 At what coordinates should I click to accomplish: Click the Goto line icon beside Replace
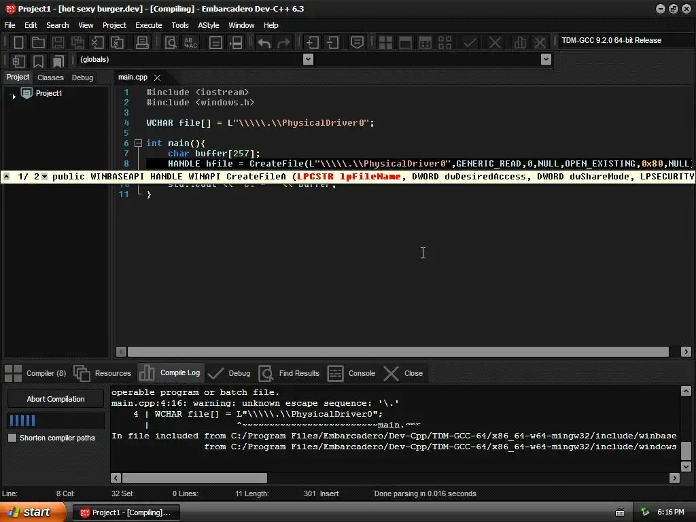215,43
